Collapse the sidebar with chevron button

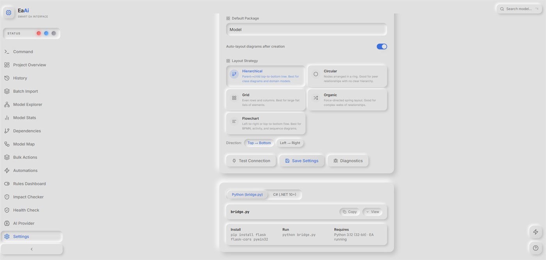(32, 249)
